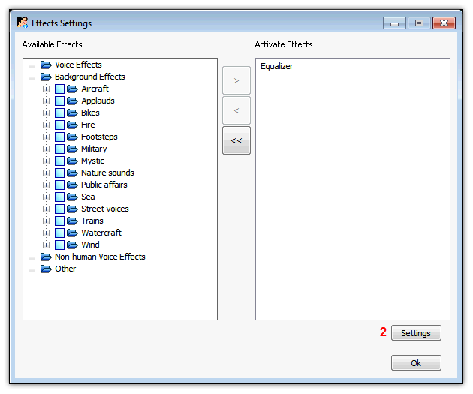Tick the Public affairs checkbox

point(59,185)
